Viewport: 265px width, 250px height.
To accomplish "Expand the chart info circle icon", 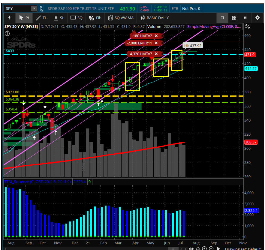I will coord(7,33).
